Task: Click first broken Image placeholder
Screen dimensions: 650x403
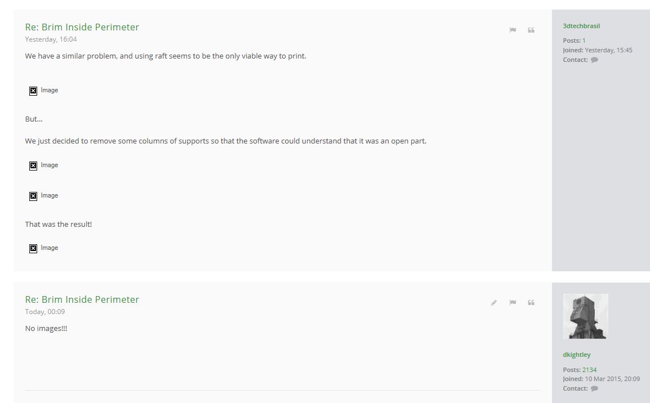Action: click(x=43, y=90)
